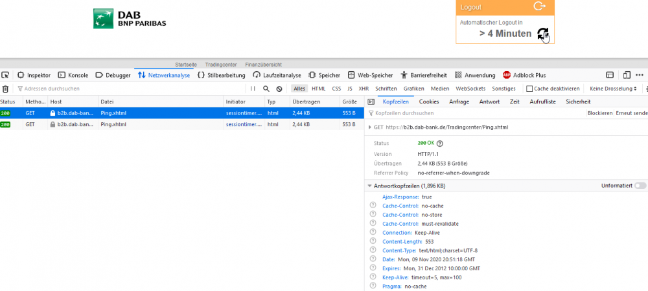Open request blocking icon
Image resolution: width=648 pixels, height=291 pixels.
point(279,89)
